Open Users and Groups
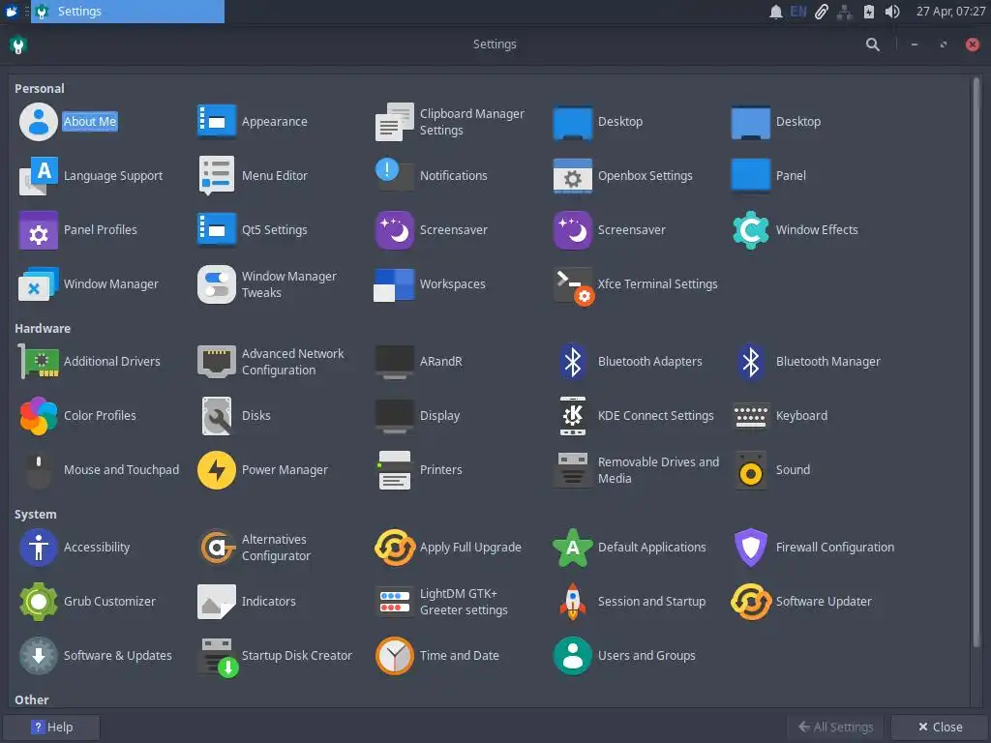Viewport: 991px width, 743px height. (624, 656)
